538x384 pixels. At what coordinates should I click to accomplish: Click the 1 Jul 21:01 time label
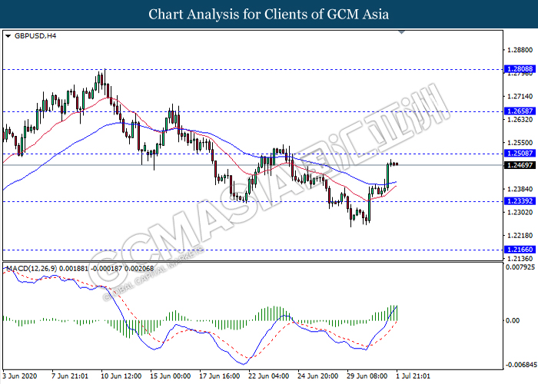413,376
